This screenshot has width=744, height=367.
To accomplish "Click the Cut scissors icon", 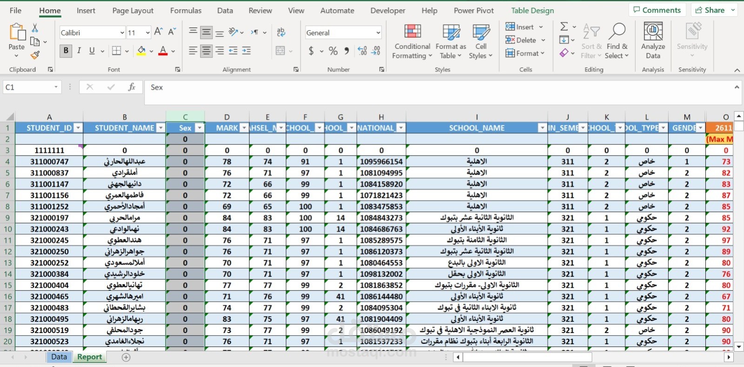I will click(35, 28).
